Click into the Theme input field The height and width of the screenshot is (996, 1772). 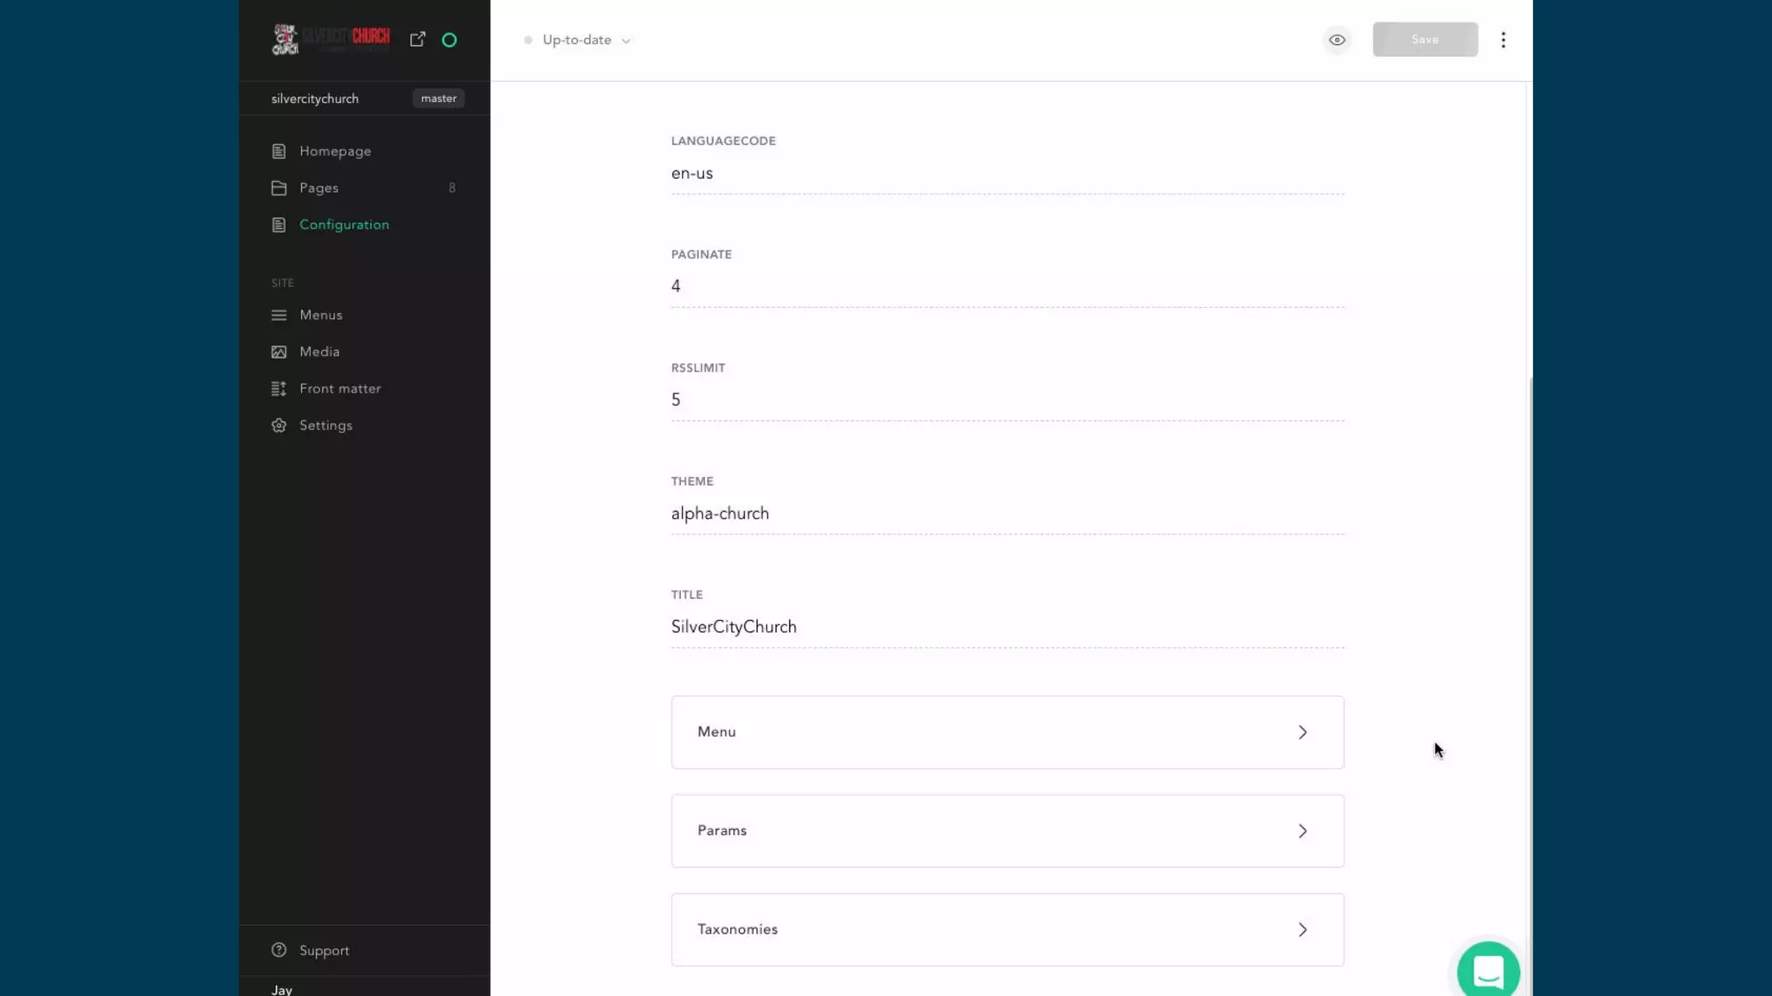[1007, 514]
